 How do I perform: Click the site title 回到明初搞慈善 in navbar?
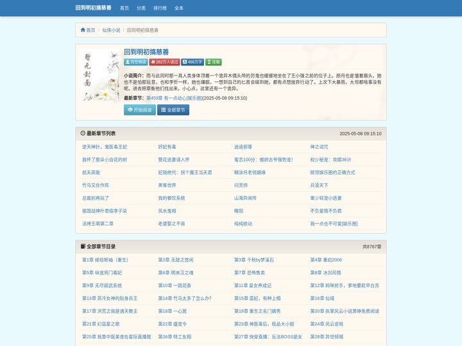tap(93, 8)
